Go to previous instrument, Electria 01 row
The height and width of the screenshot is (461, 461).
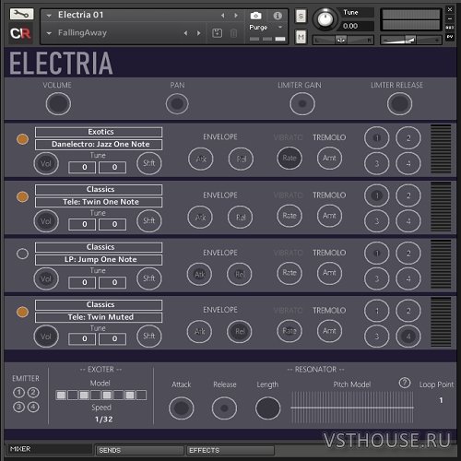pos(223,16)
